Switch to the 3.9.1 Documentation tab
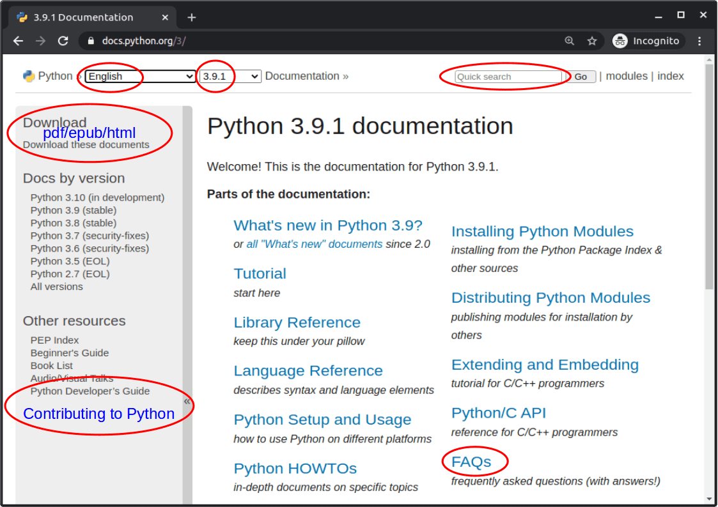 (90, 17)
